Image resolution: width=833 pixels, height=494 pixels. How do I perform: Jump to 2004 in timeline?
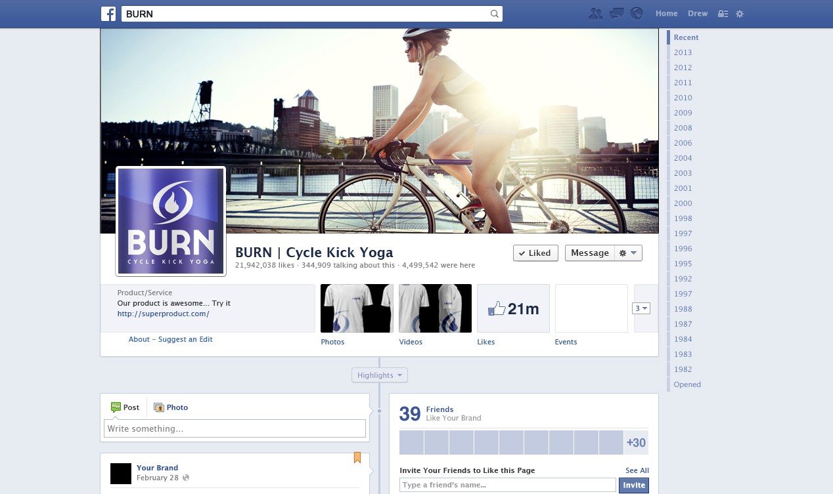683,158
